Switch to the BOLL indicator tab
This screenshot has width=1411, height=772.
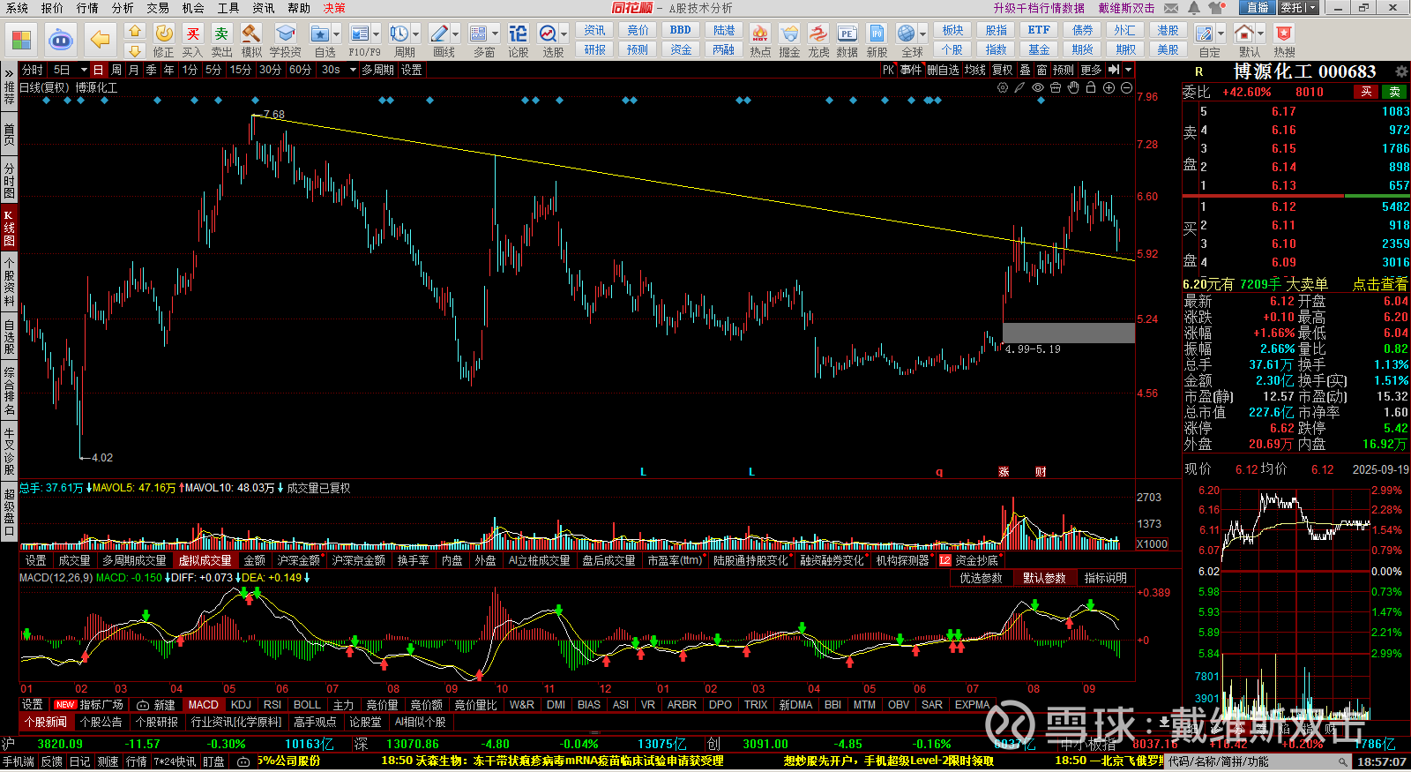pos(307,705)
